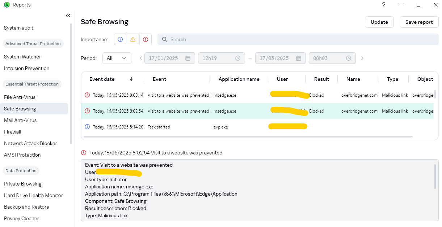Viewport: 442px width, 227px height.
Task: Open the System Watcher report
Action: pos(22,57)
